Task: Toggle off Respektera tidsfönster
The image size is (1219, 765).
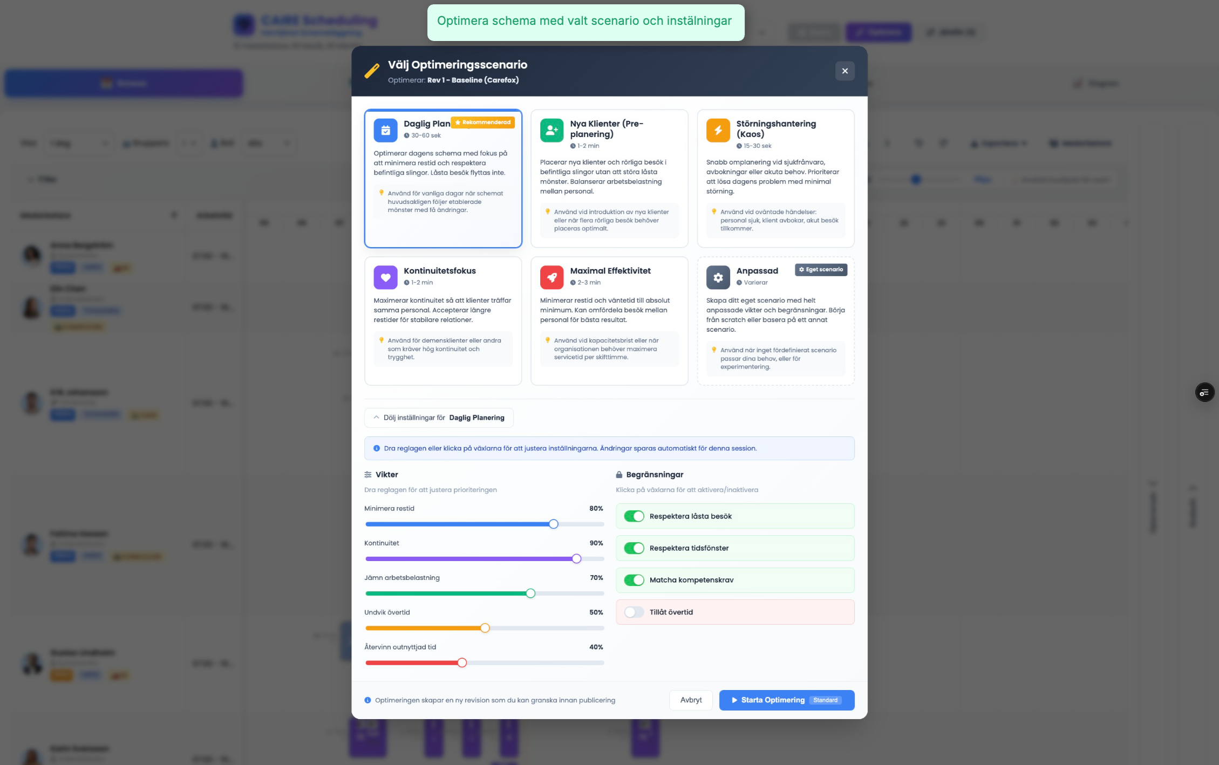Action: click(634, 548)
